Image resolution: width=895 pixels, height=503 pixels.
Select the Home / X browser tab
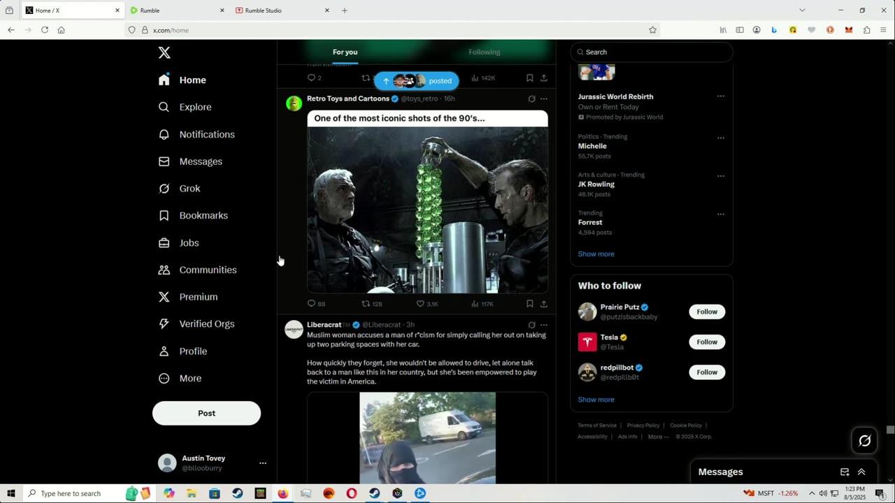click(x=73, y=10)
